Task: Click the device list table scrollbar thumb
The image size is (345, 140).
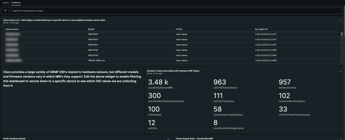Action: (342, 34)
